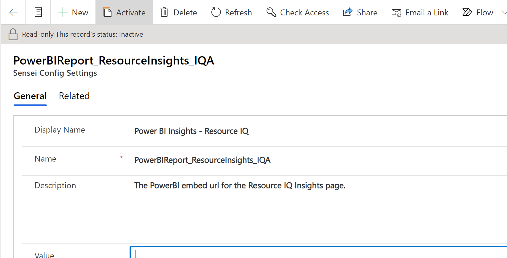Click the New plus icon

point(63,12)
